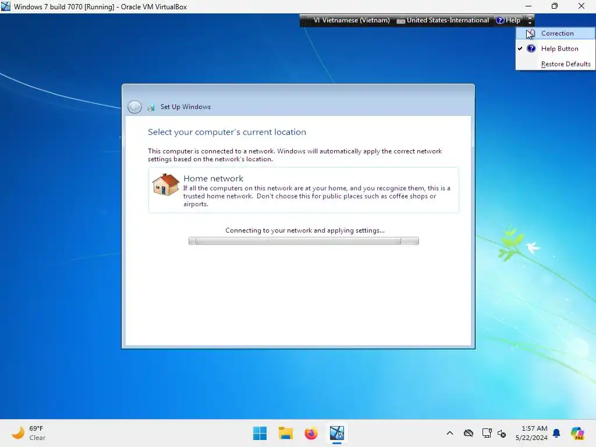
Task: Close the VirtualBox window
Action: click(581, 6)
